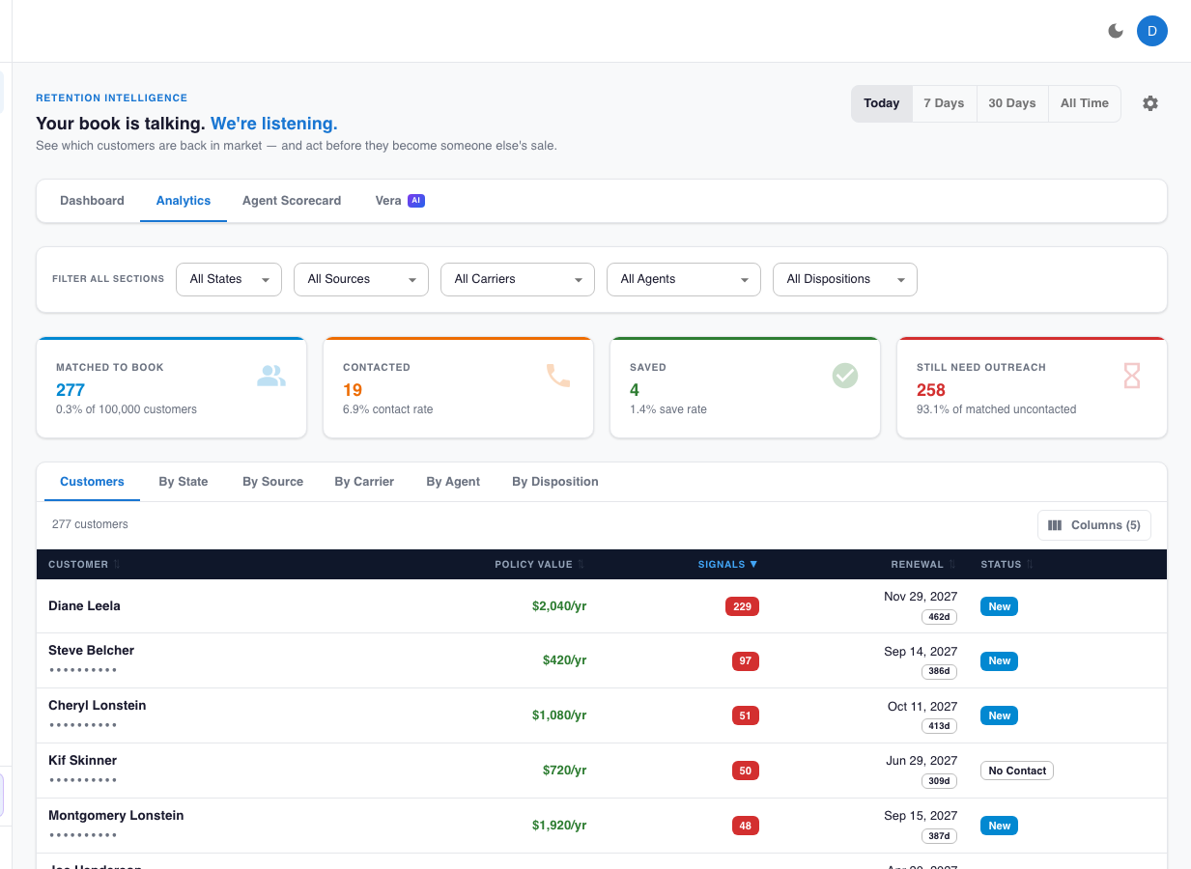1191x869 pixels.
Task: Open customer Diane Leela
Action: [x=84, y=606]
